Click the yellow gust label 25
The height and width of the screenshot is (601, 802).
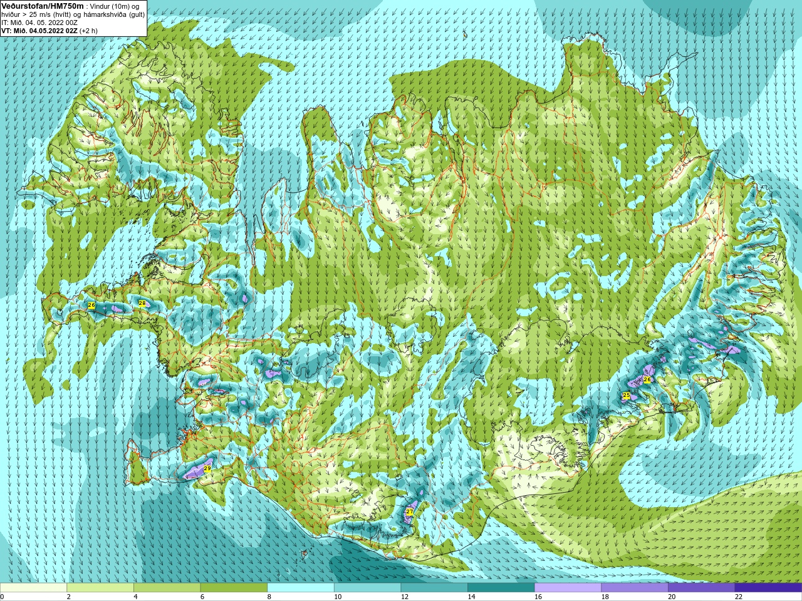pos(626,396)
